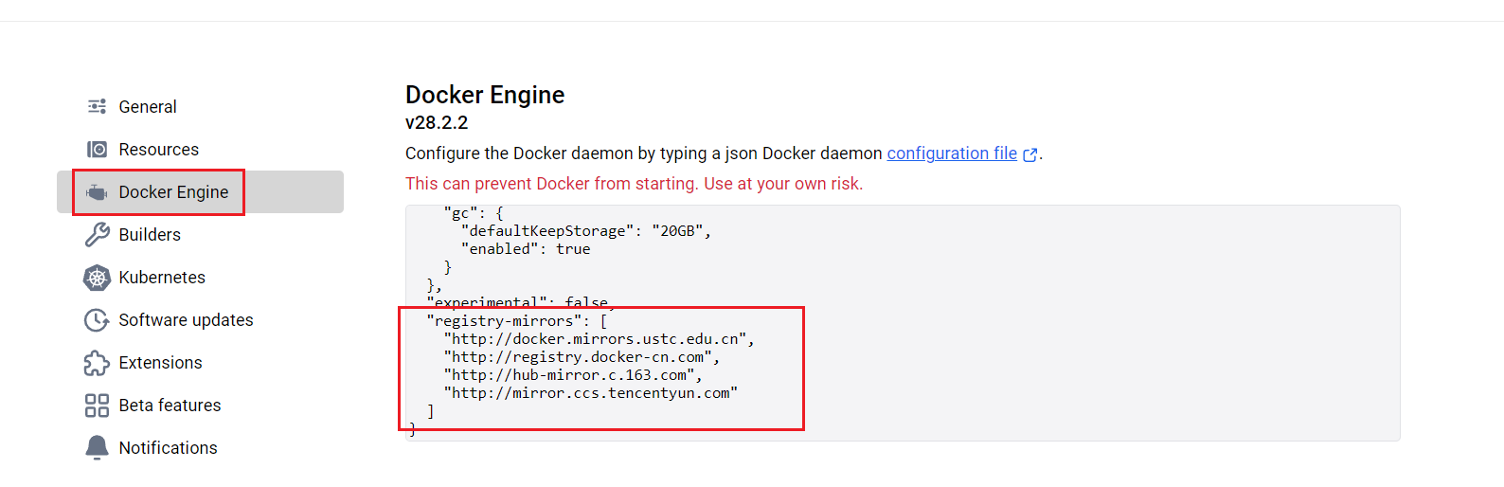Select Docker Engine in the sidebar
This screenshot has width=1504, height=487.
[x=173, y=192]
